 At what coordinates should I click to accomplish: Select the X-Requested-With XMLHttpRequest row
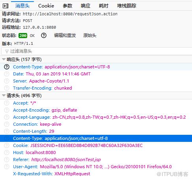coord(96,174)
